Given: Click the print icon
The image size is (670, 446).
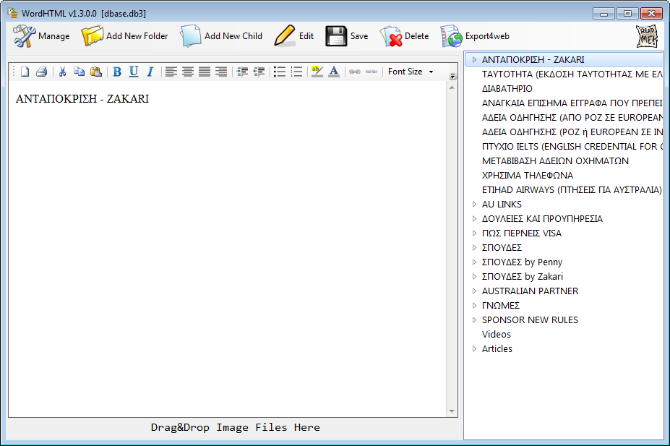Looking at the screenshot, I should tap(41, 72).
